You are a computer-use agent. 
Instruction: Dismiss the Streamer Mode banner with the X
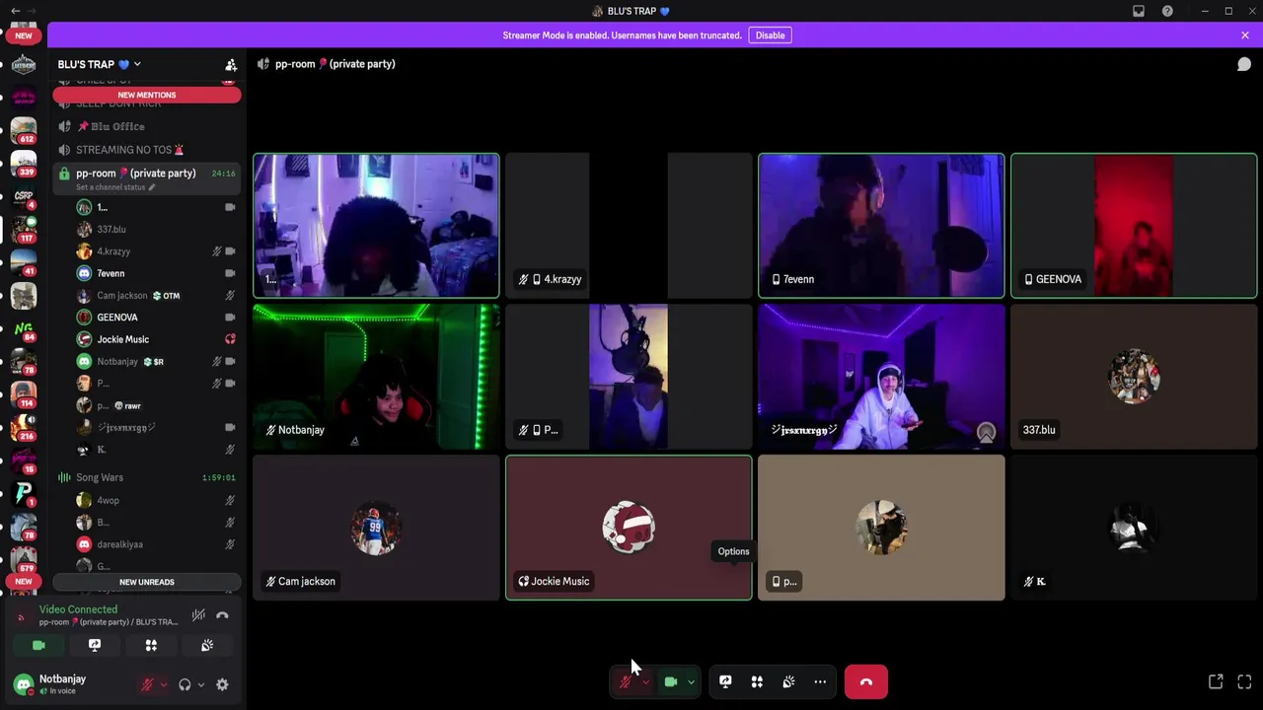click(1245, 35)
